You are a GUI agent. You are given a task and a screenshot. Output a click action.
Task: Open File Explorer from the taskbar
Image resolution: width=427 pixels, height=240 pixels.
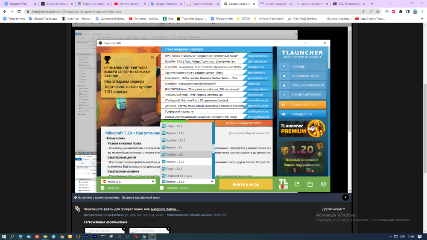(45, 237)
